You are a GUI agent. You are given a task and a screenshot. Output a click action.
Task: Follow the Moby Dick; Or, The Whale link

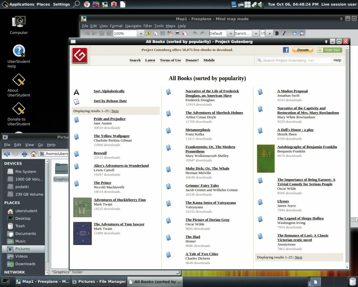point(207,168)
